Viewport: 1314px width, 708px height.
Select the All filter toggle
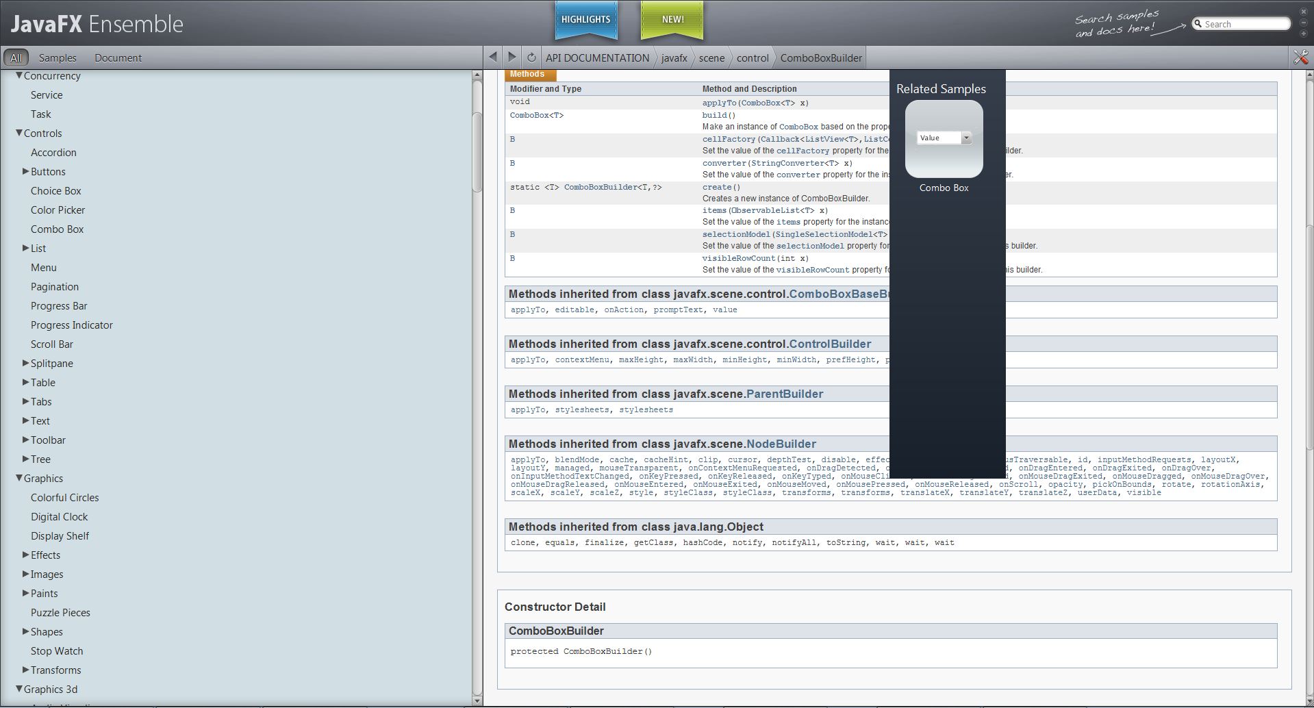click(x=16, y=58)
